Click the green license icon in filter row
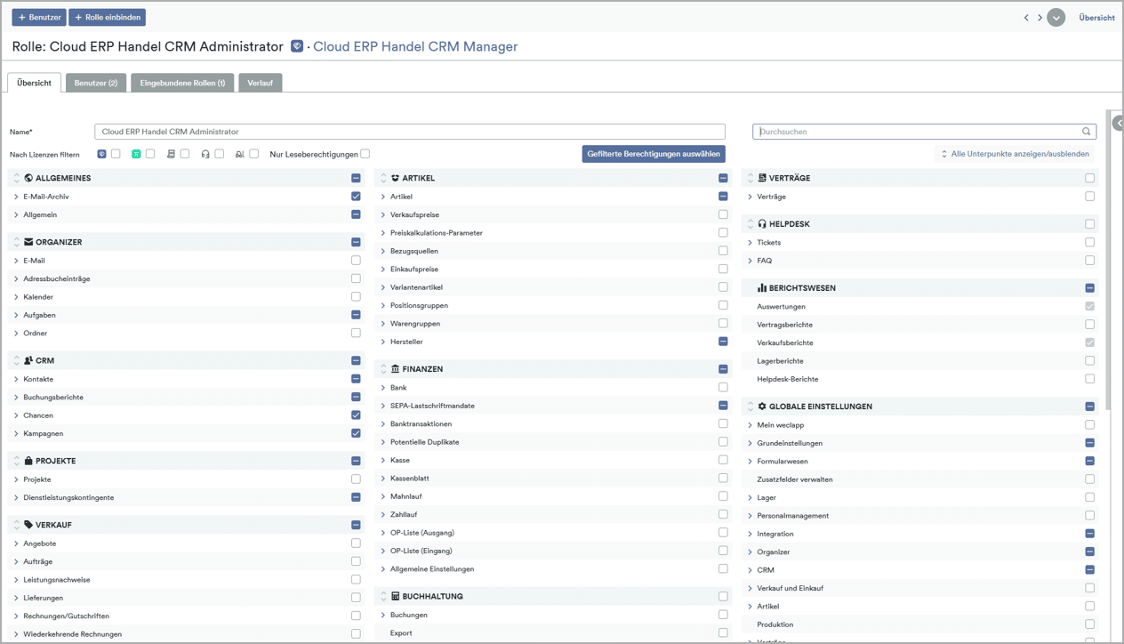This screenshot has width=1124, height=644. pyautogui.click(x=136, y=154)
